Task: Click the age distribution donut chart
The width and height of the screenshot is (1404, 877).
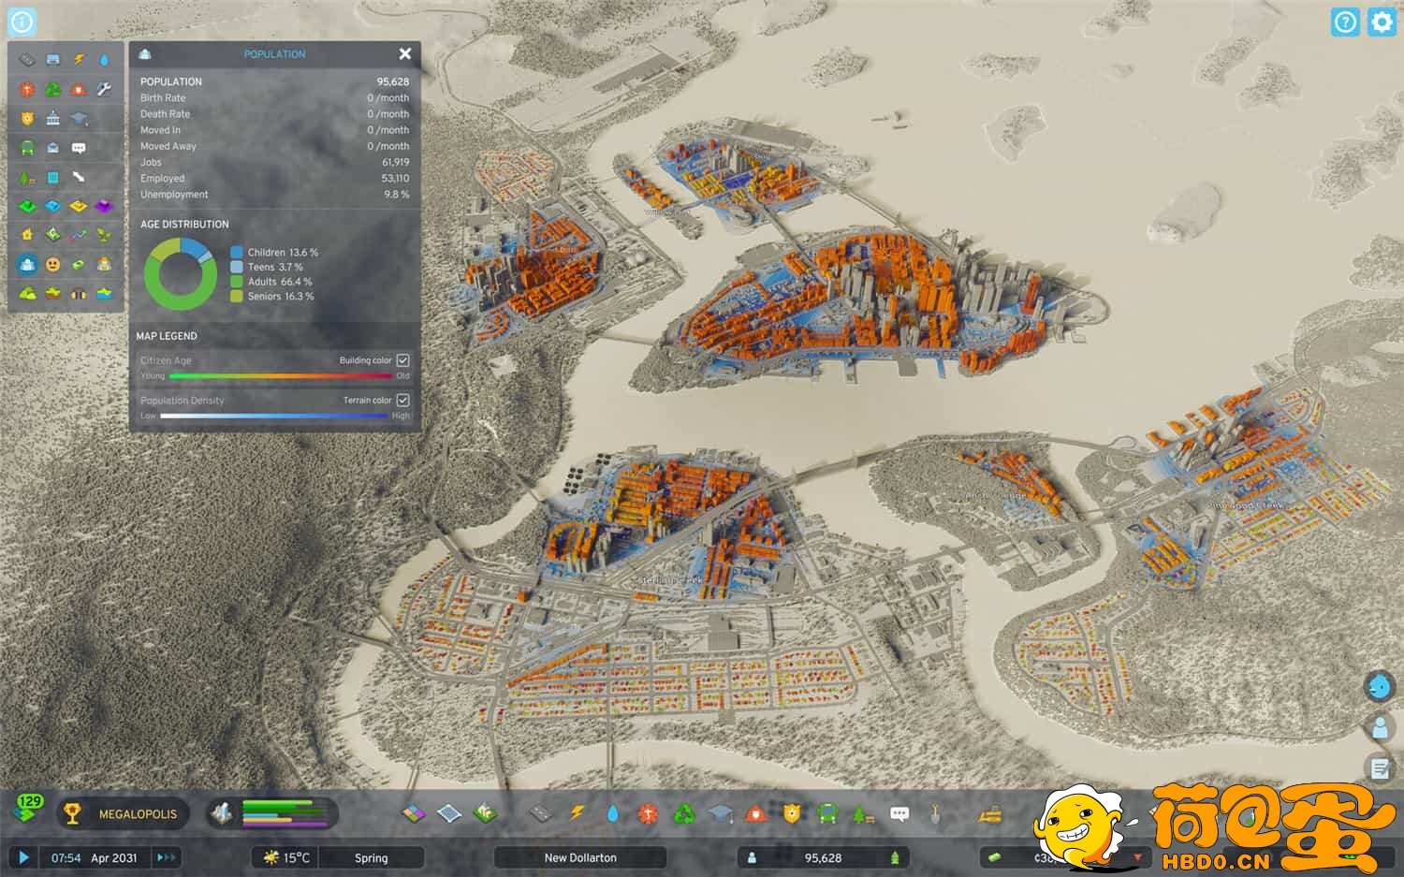Action: pos(180,274)
